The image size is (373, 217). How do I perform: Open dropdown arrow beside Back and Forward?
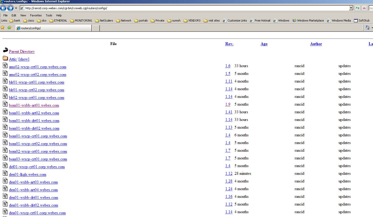click(16, 8)
